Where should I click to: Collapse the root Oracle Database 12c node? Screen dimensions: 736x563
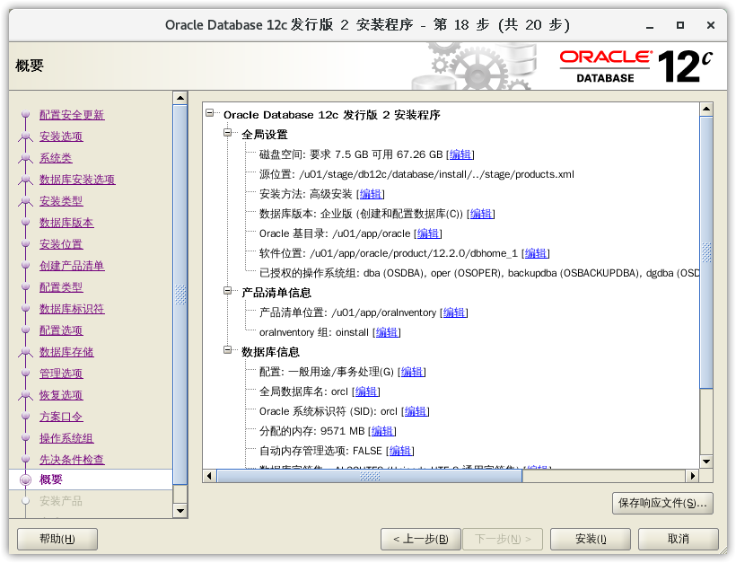(210, 114)
